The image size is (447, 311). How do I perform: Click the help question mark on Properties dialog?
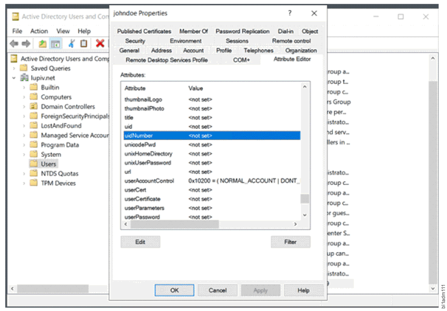(289, 13)
